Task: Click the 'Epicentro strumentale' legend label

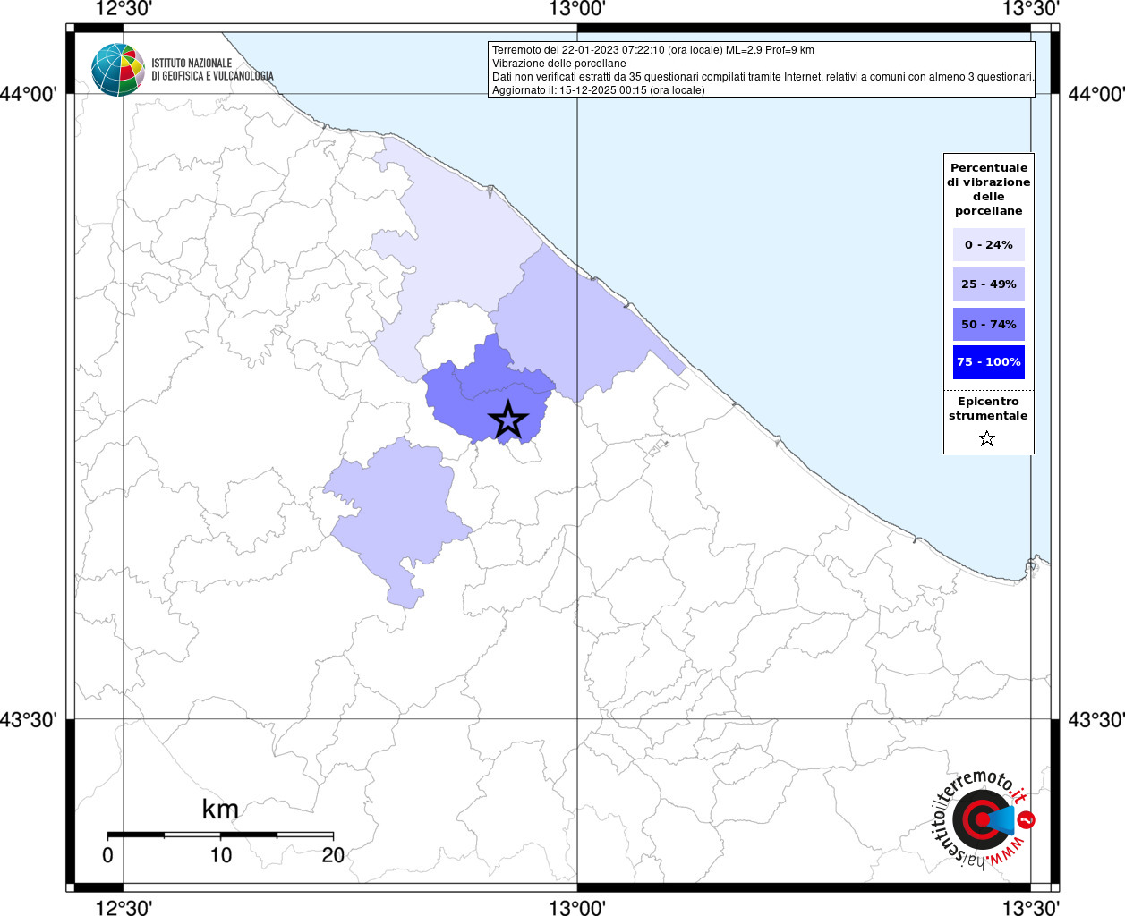Action: (988, 409)
